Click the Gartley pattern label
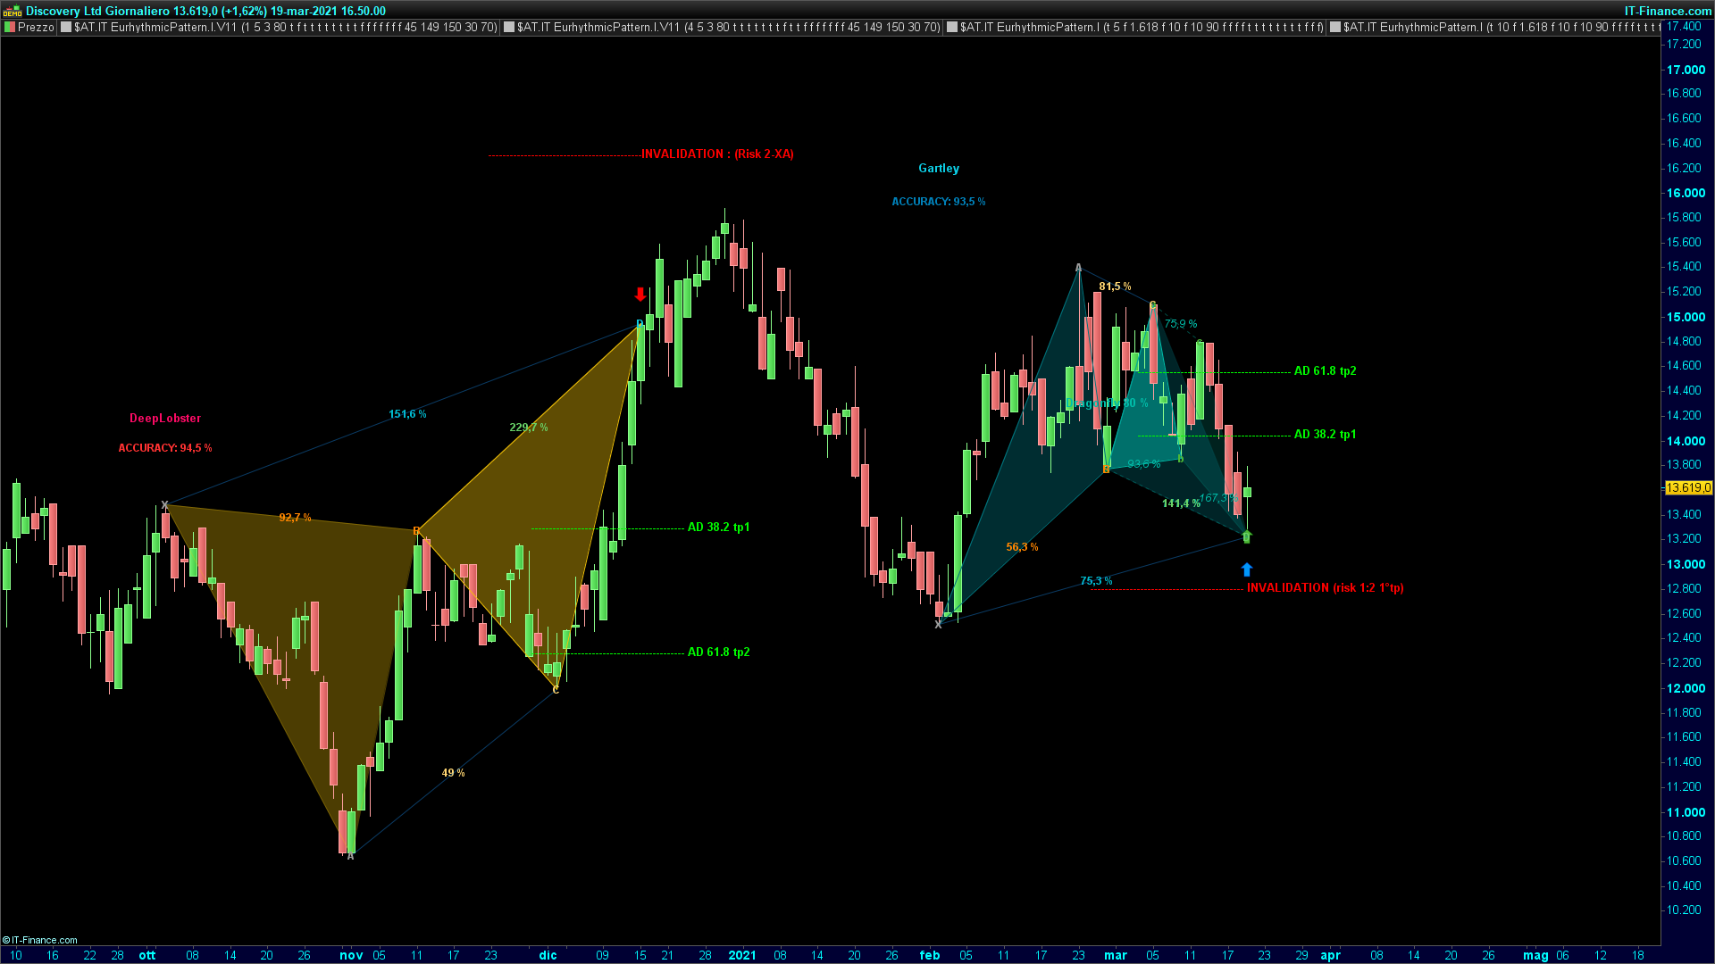Screen dimensions: 1715x964 [x=939, y=168]
